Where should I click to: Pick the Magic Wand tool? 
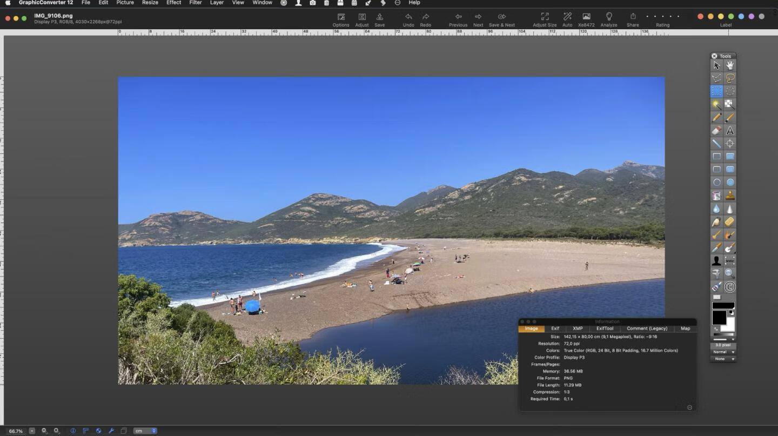(716, 104)
